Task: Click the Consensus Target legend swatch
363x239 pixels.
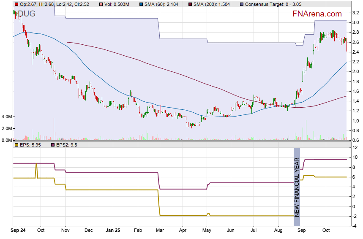Action: 241,4
